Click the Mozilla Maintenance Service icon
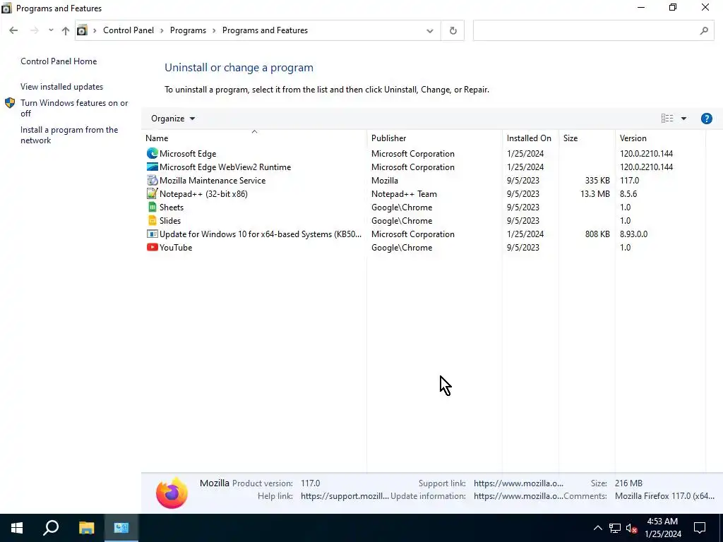The height and width of the screenshot is (542, 723). point(153,180)
